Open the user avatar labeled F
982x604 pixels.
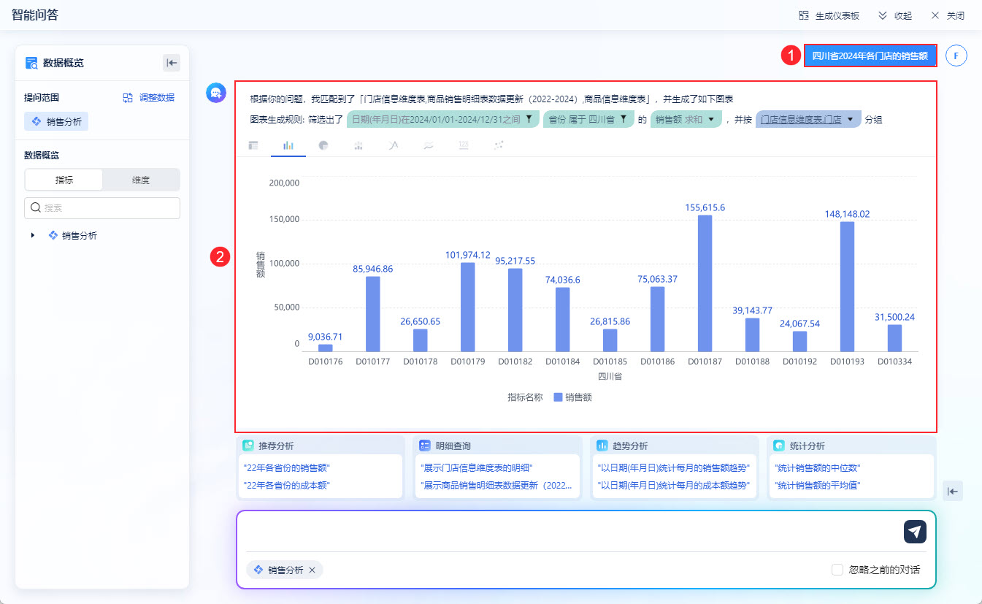956,56
